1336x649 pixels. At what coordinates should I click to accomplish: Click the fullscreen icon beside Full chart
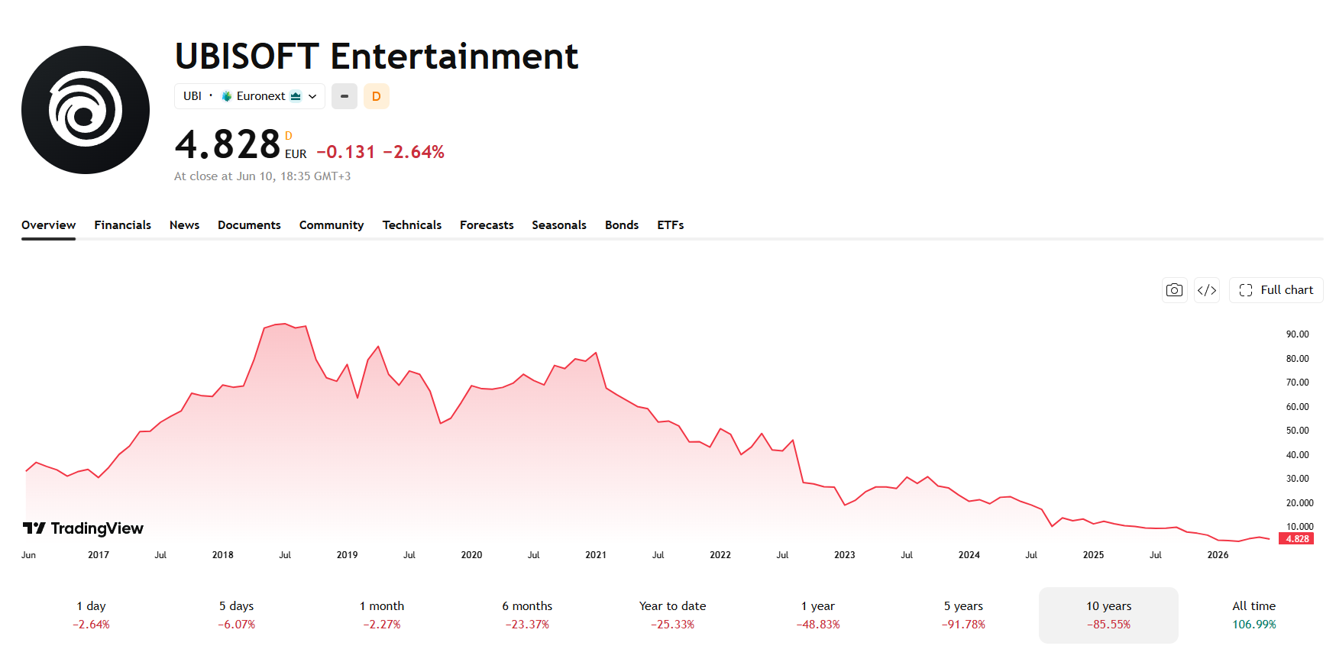click(x=1246, y=290)
